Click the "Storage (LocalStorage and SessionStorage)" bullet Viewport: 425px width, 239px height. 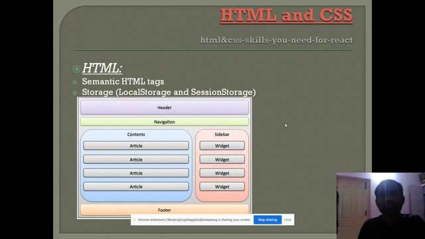[169, 92]
